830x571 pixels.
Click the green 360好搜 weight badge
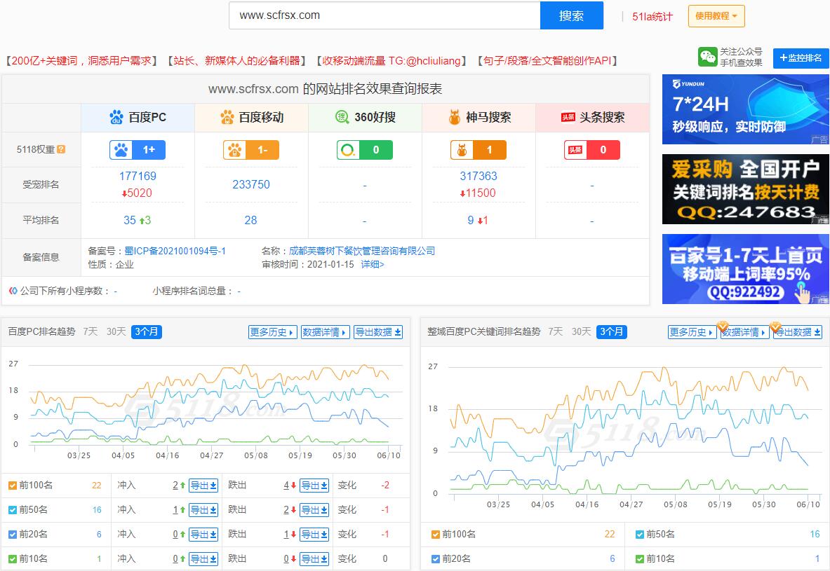[364, 149]
